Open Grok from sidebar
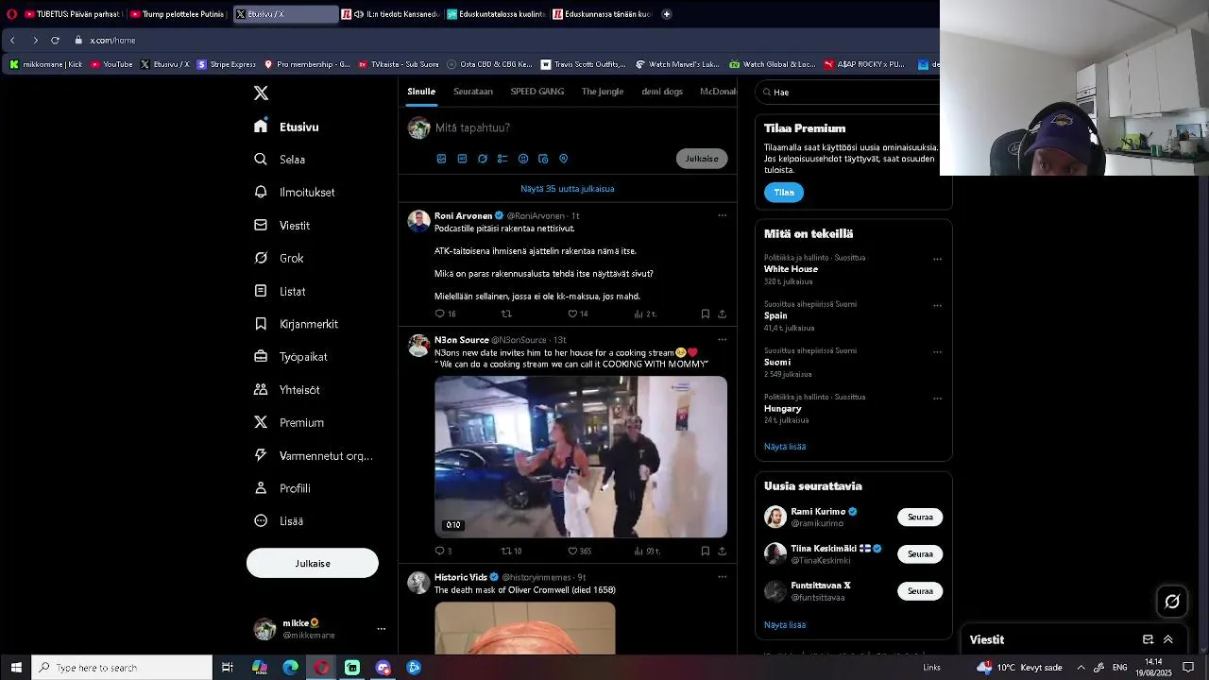Screen dimensions: 1209x680 coord(279,258)
